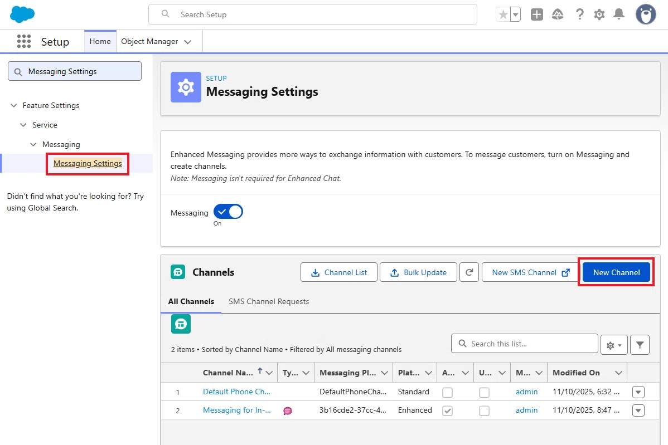The height and width of the screenshot is (445, 668).
Task: Open Channel Name column menu chevron
Action: point(269,373)
